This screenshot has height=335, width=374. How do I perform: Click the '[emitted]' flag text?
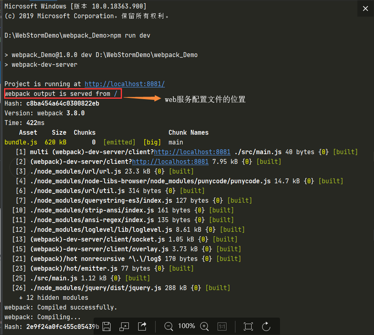point(119,142)
